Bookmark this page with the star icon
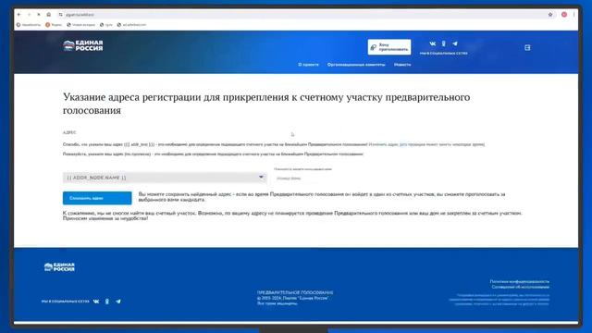592x333 pixels. tap(550, 15)
